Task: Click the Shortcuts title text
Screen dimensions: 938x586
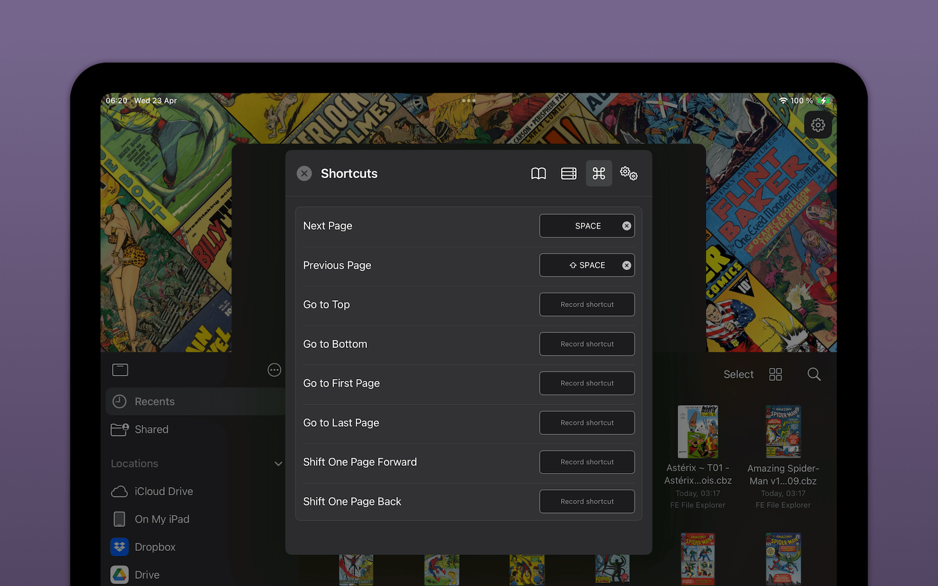Action: point(349,173)
